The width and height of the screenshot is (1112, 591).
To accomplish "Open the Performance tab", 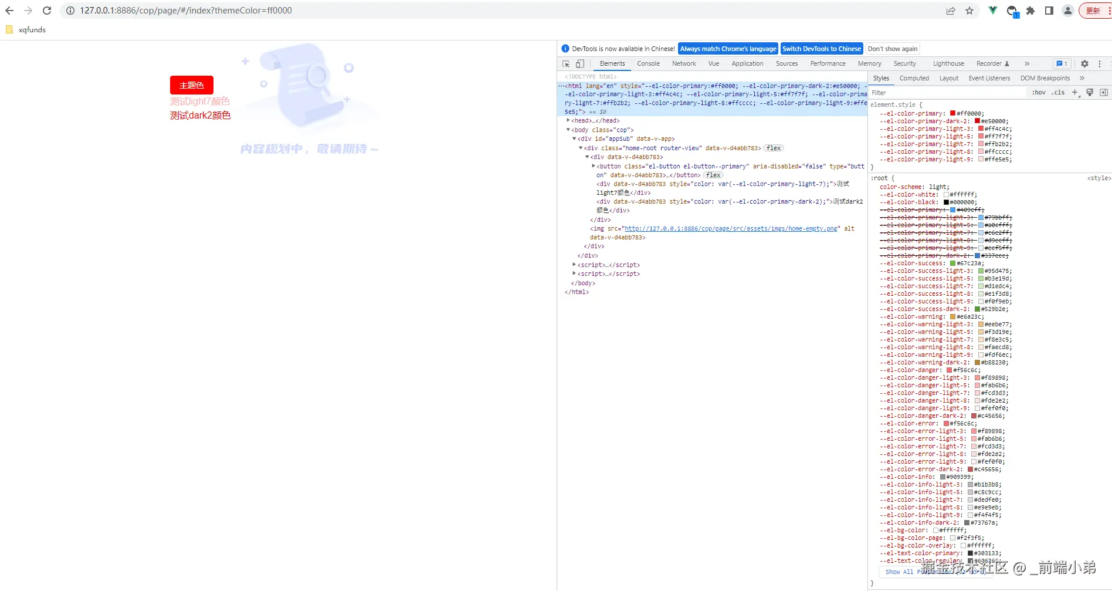I will pos(828,64).
